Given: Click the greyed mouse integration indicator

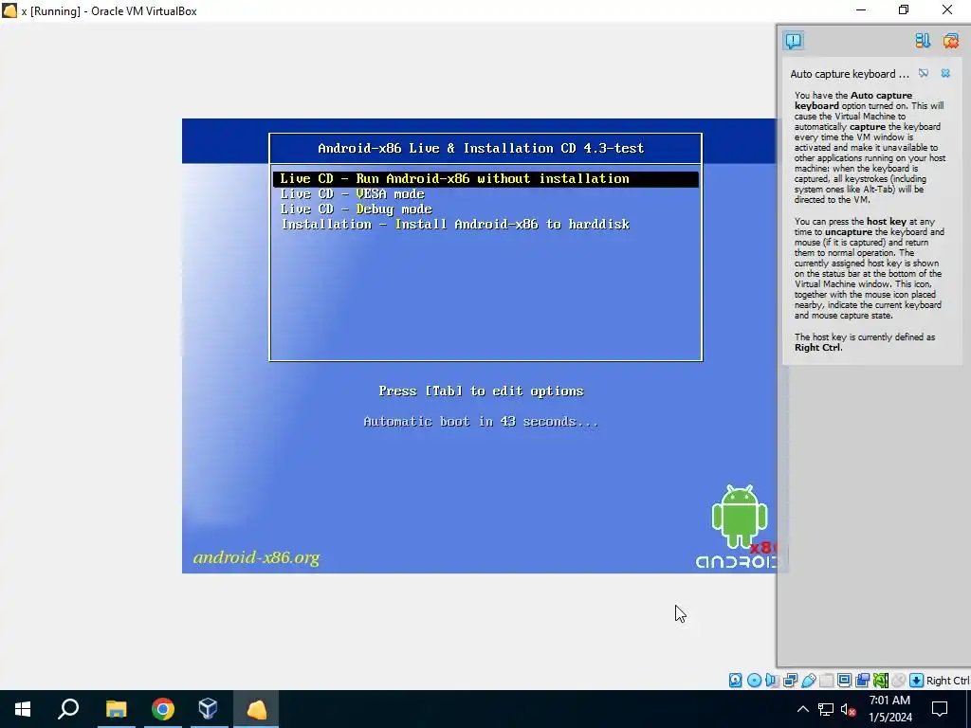Looking at the screenshot, I should (899, 681).
